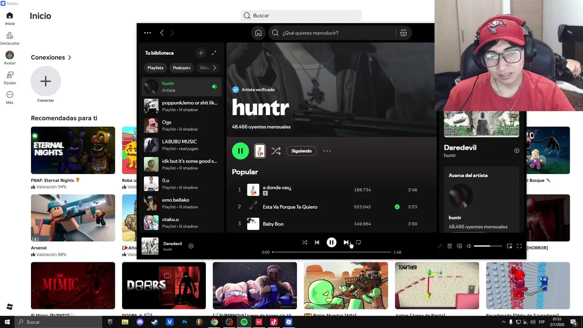Image resolution: width=583 pixels, height=328 pixels.
Task: Open Spotify browse icon beside search
Action: [x=403, y=33]
